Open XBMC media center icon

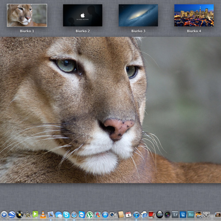[160, 215]
